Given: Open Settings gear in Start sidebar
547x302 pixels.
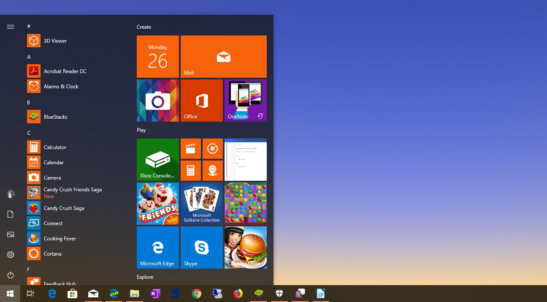Looking at the screenshot, I should (11, 255).
